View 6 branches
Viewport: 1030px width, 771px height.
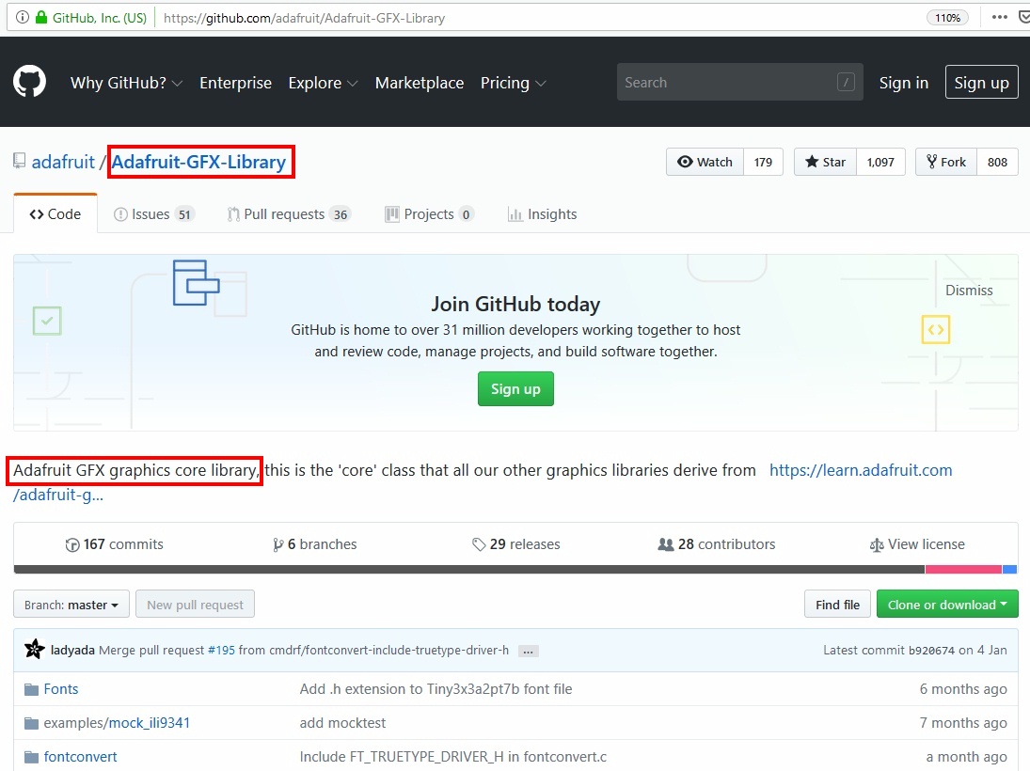(315, 543)
